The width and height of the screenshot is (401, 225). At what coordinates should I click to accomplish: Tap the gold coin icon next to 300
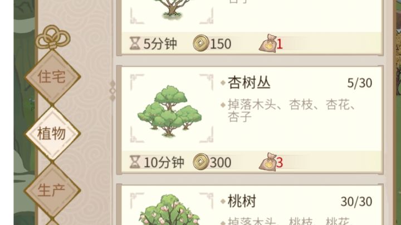coord(201,162)
